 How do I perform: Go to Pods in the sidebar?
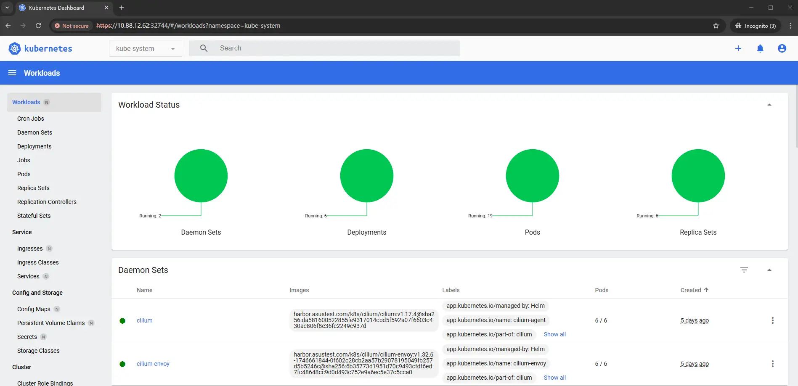point(24,174)
